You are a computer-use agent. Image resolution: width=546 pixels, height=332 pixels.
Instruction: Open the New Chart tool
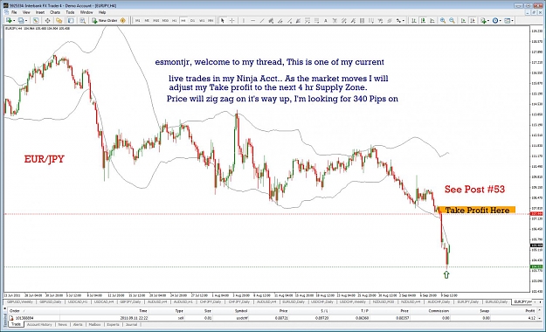tap(9, 21)
